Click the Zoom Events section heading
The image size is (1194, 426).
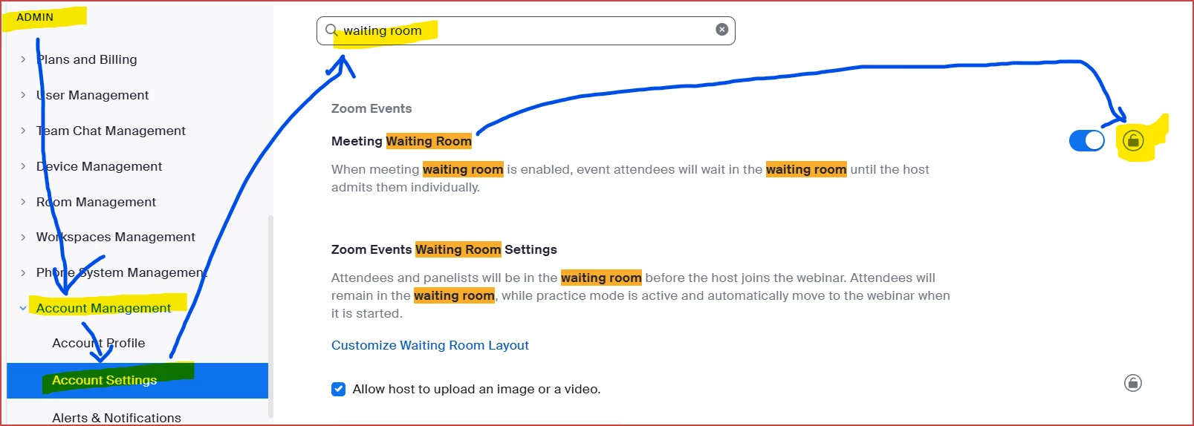[371, 108]
